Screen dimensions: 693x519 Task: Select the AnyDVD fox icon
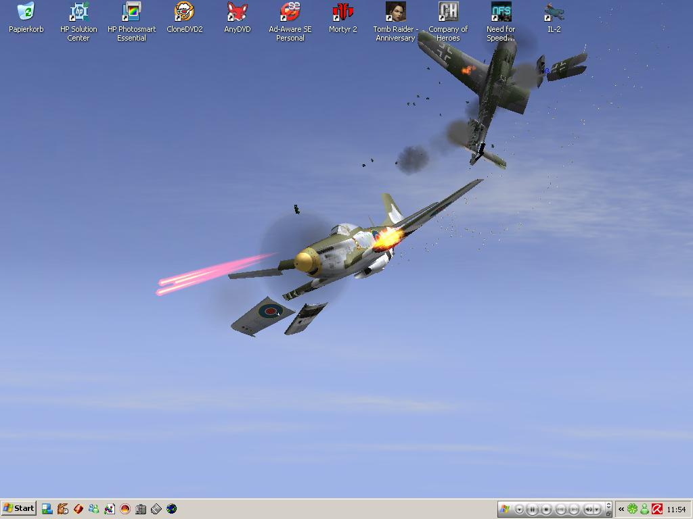pos(238,18)
